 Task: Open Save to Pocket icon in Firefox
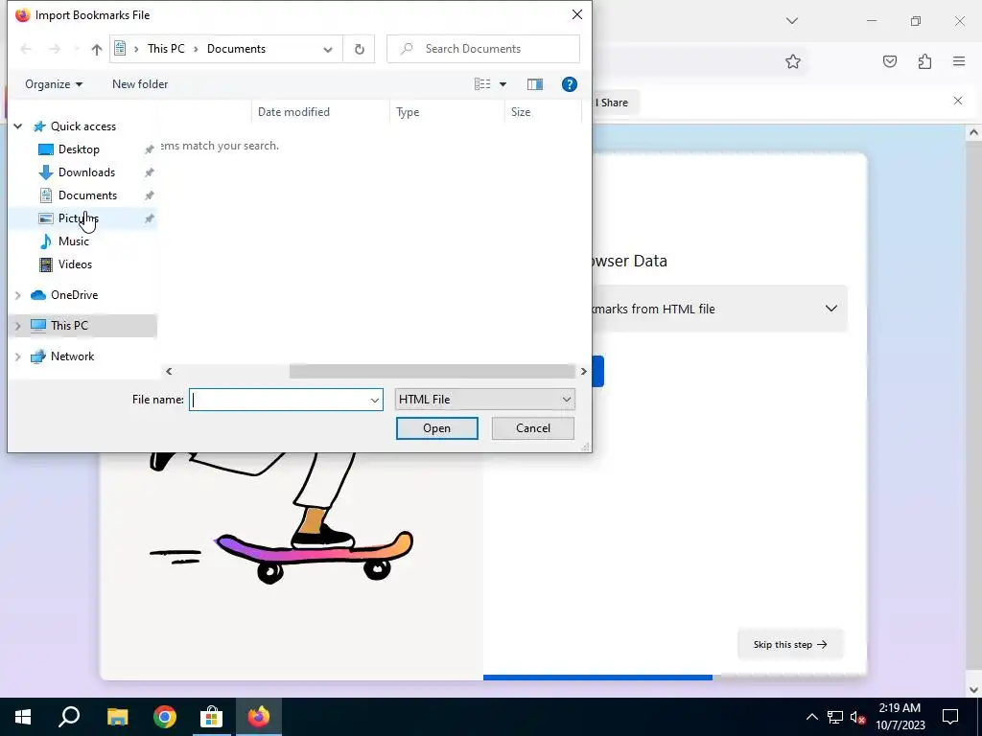click(890, 61)
